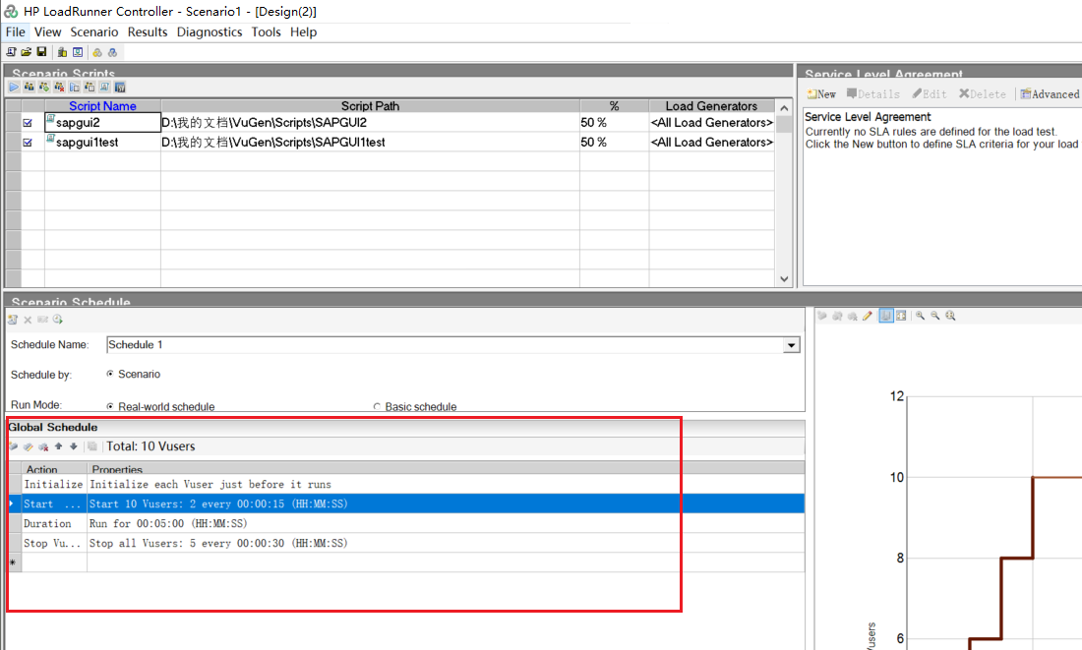
Task: Open the Tools menu
Action: (266, 31)
